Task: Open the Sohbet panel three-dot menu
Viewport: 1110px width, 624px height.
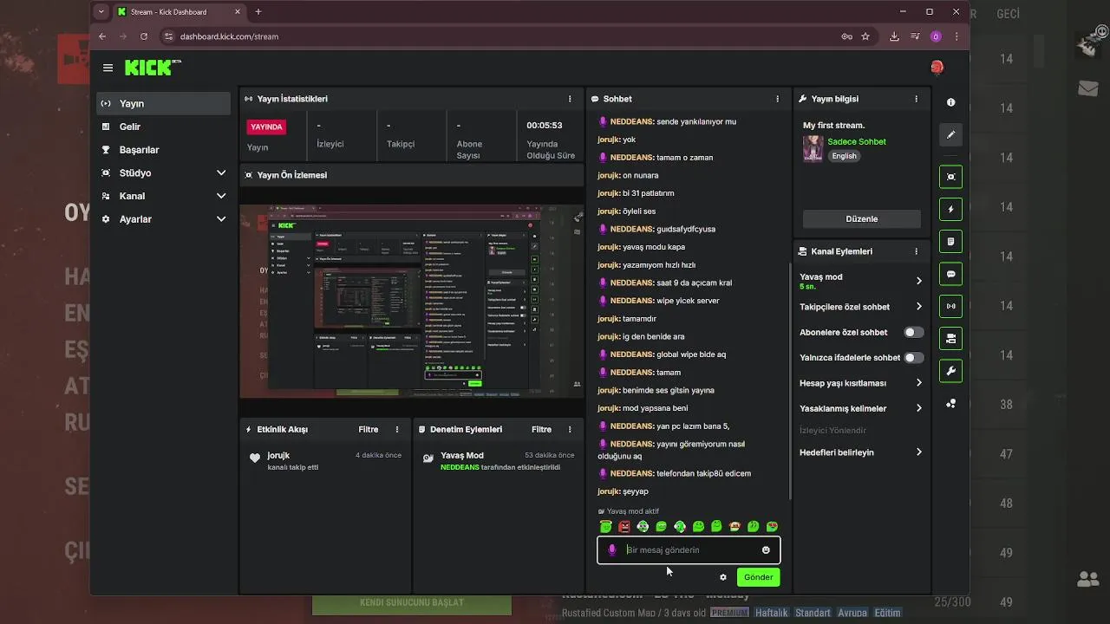Action: coord(778,99)
